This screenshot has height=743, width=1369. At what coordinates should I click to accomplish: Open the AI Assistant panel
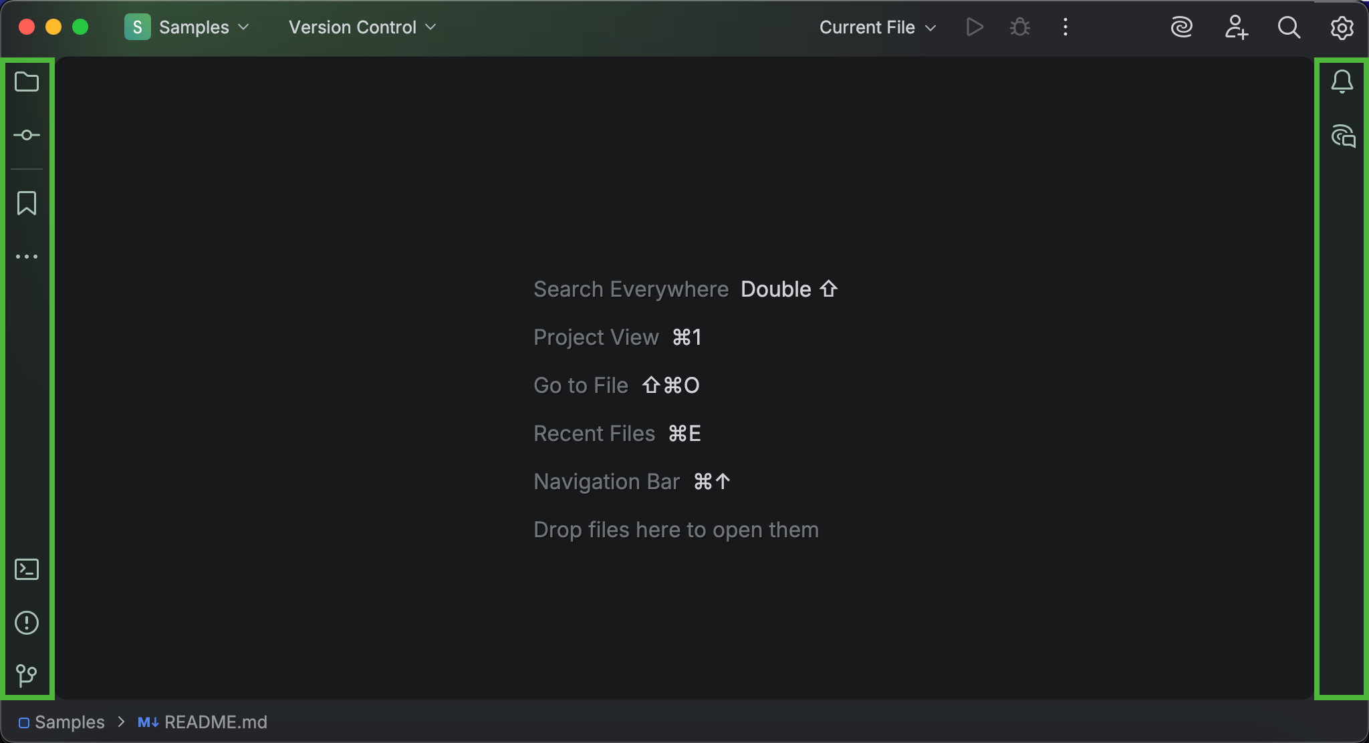pos(1343,136)
